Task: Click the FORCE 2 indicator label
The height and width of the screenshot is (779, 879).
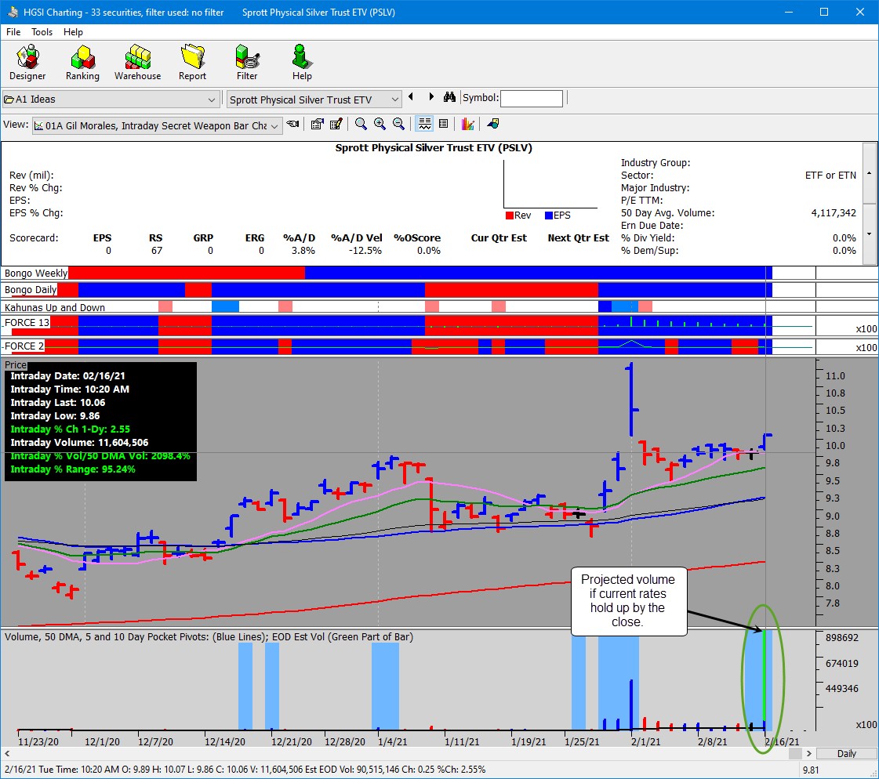Action: coord(24,346)
